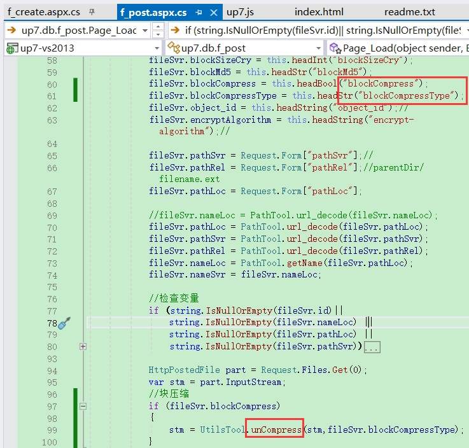Expand the collapsed block at line 80
The width and height of the screenshot is (469, 448).
[83, 346]
